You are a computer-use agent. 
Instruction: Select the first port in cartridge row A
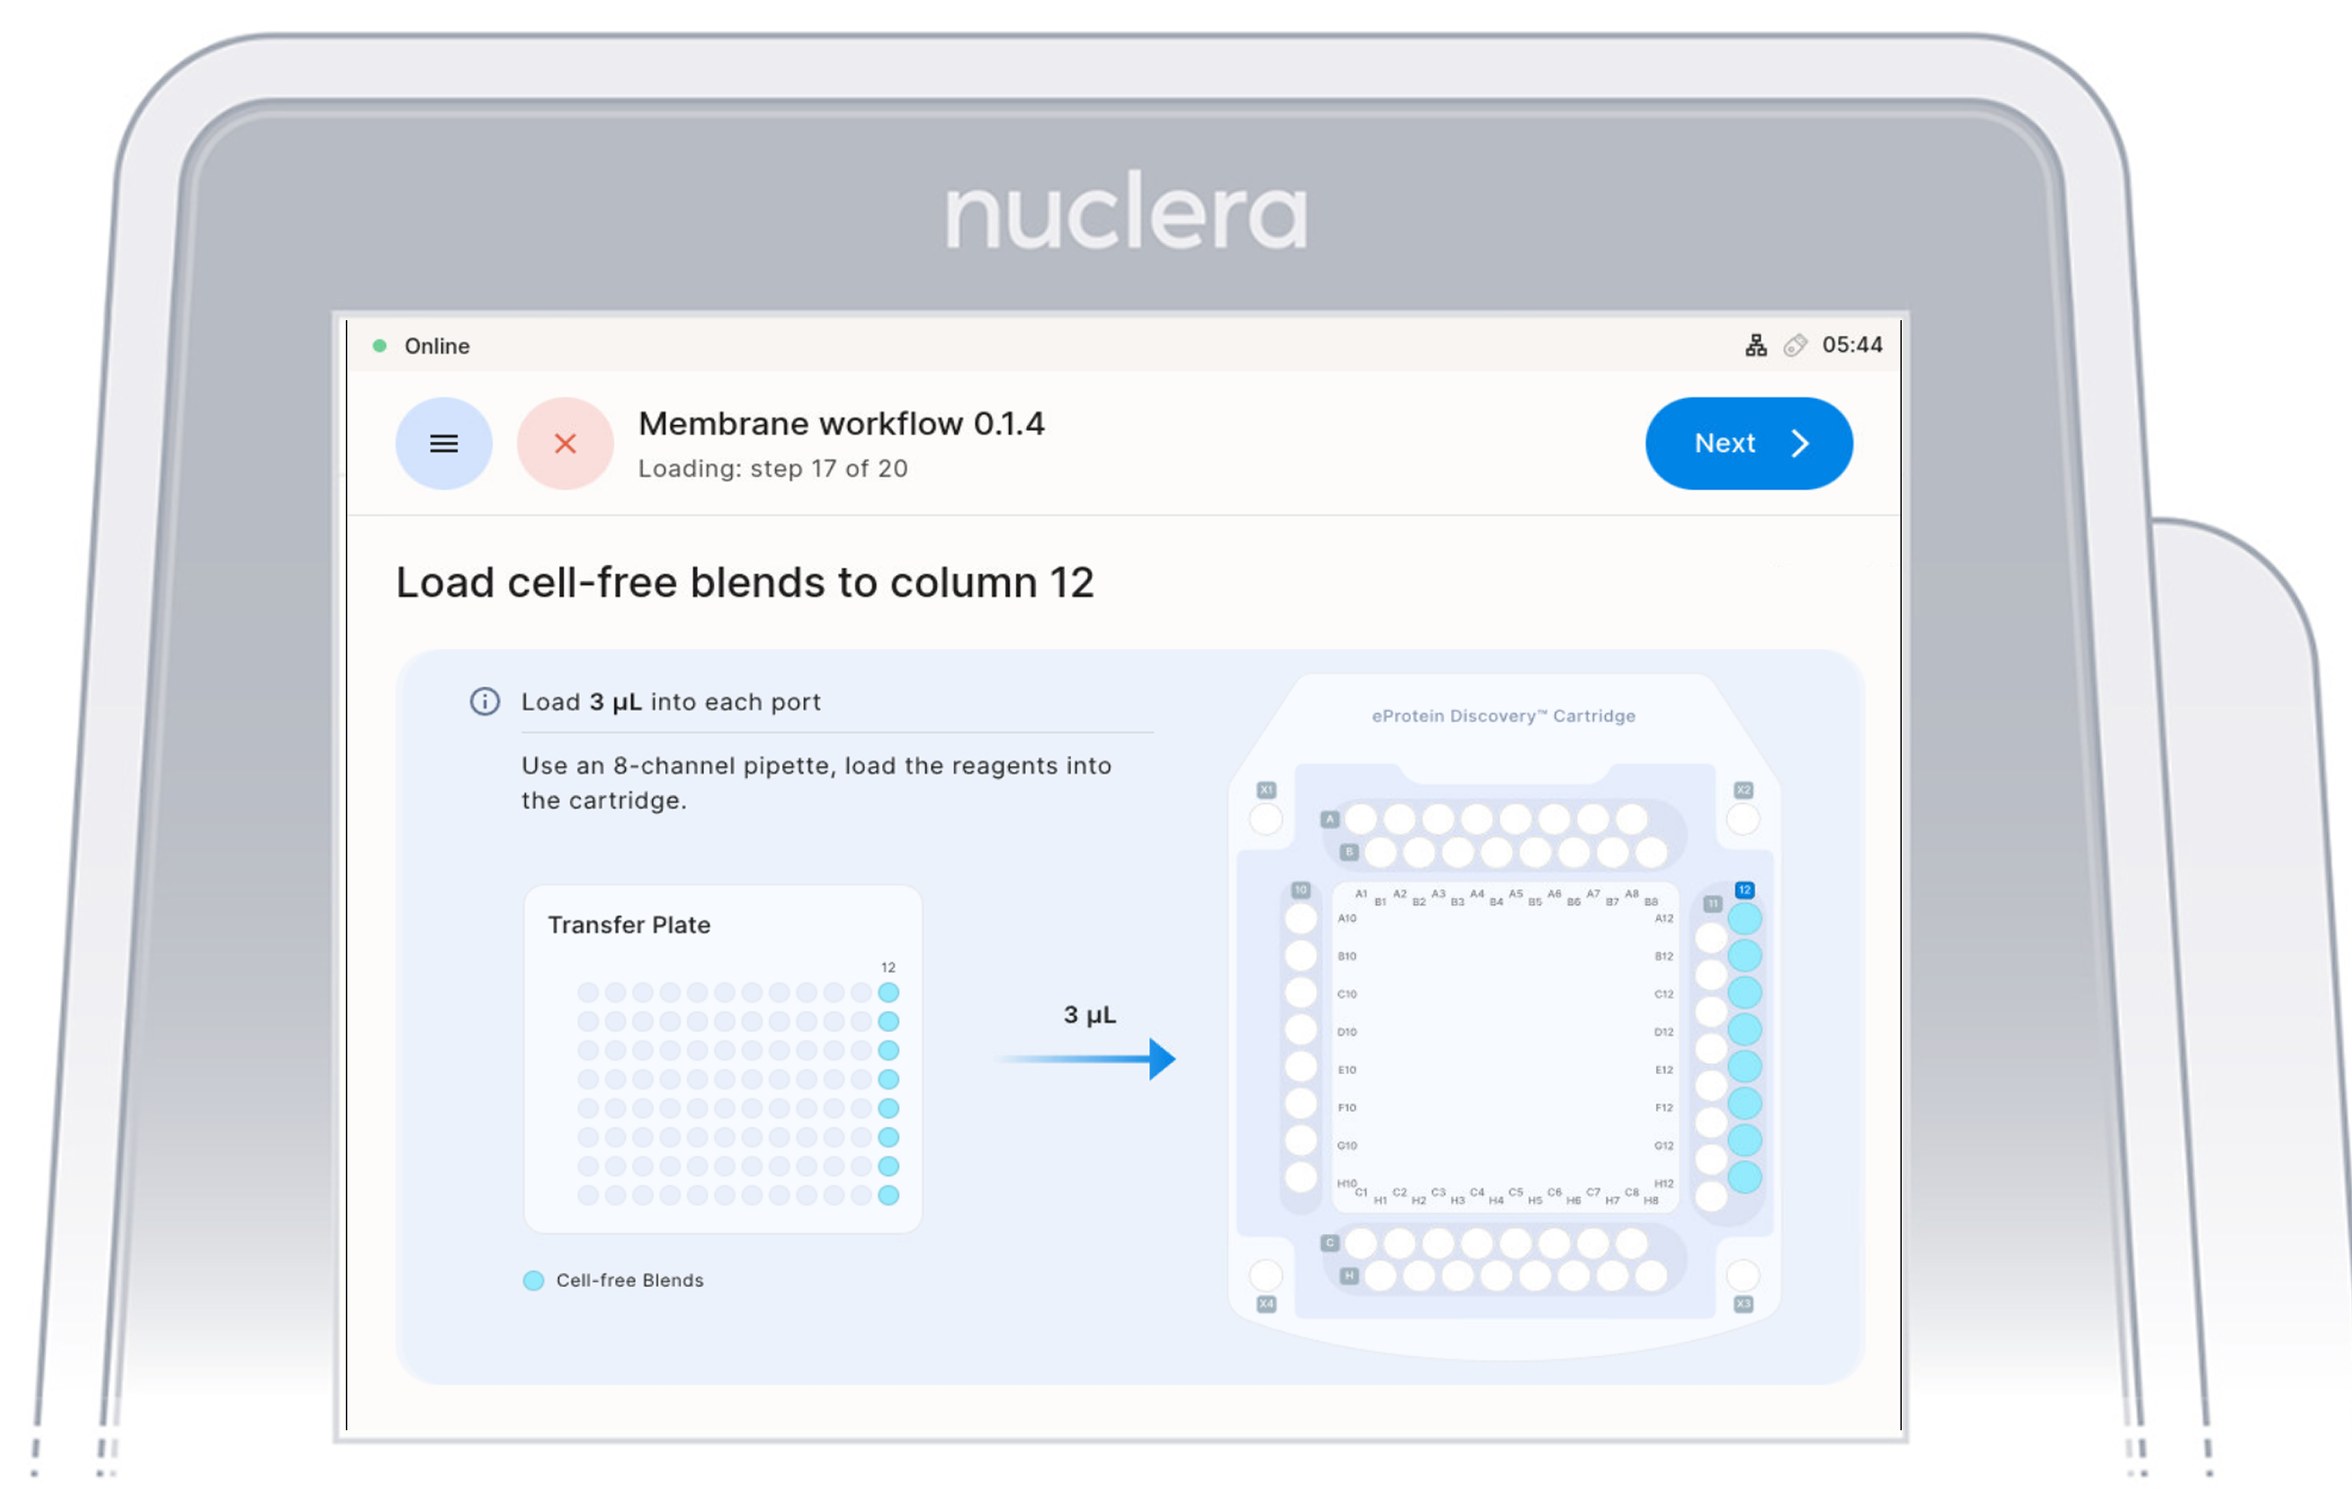(x=1360, y=819)
